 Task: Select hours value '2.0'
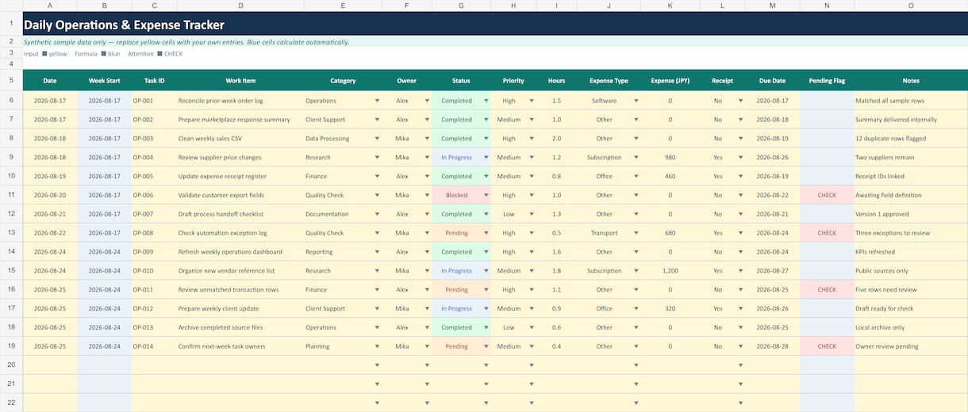(556, 139)
